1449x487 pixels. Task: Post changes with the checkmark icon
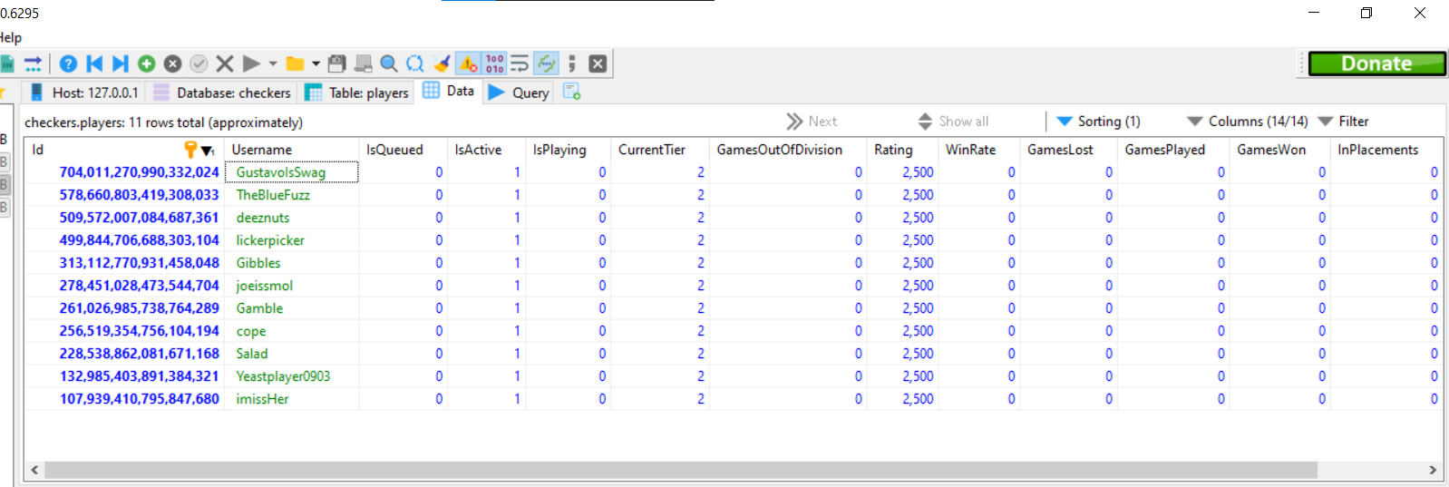(x=199, y=63)
